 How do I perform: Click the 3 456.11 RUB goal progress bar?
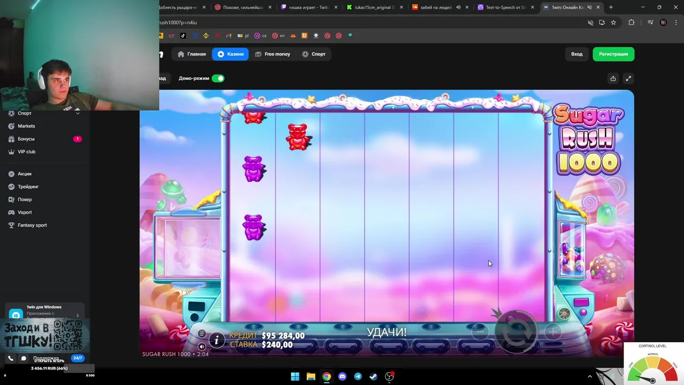point(49,368)
